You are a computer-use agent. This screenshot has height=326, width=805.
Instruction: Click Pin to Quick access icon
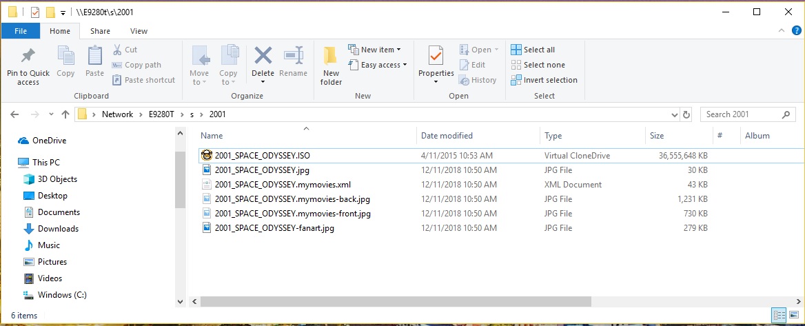pyautogui.click(x=28, y=56)
